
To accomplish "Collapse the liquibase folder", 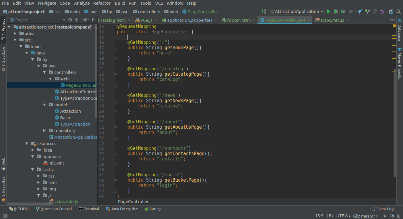I will coord(33,157).
